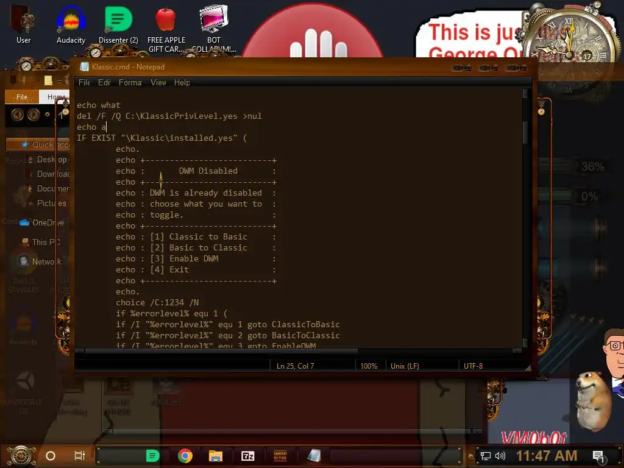Open Google Chrome from the taskbar
The image size is (624, 468).
pyautogui.click(x=185, y=456)
